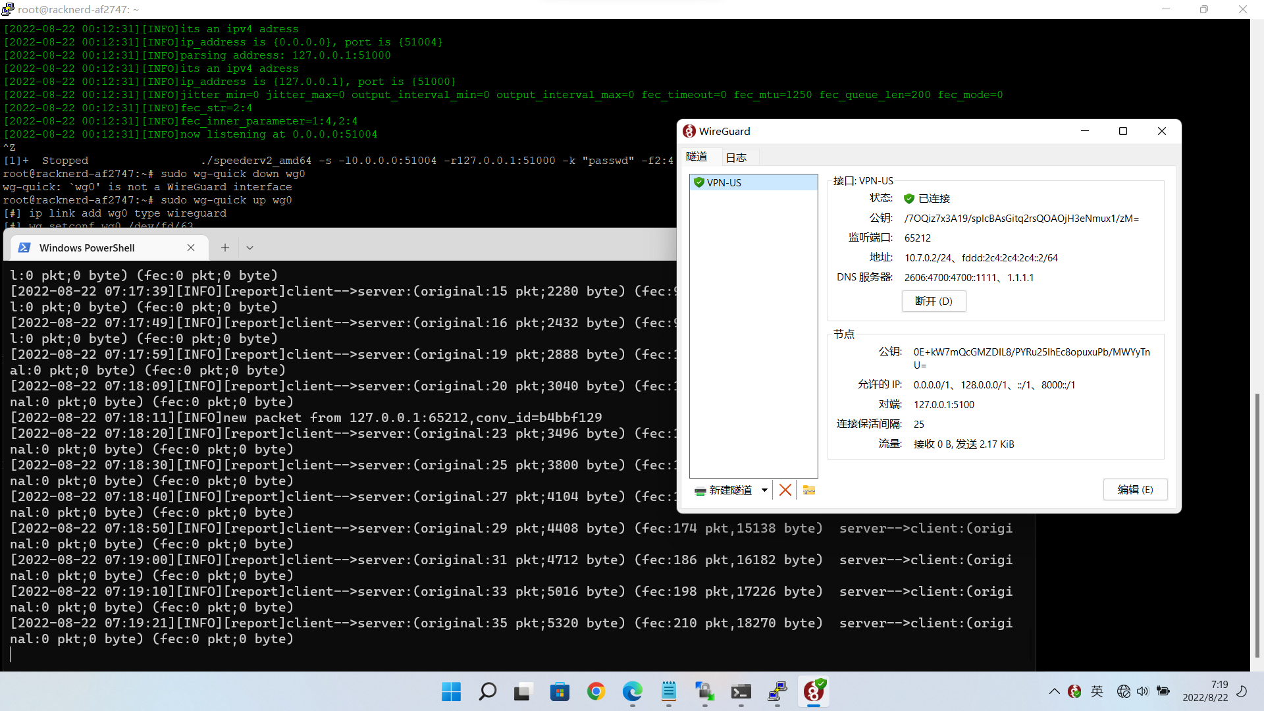Launch Microsoft Store from taskbar
This screenshot has width=1264, height=711.
tap(560, 691)
